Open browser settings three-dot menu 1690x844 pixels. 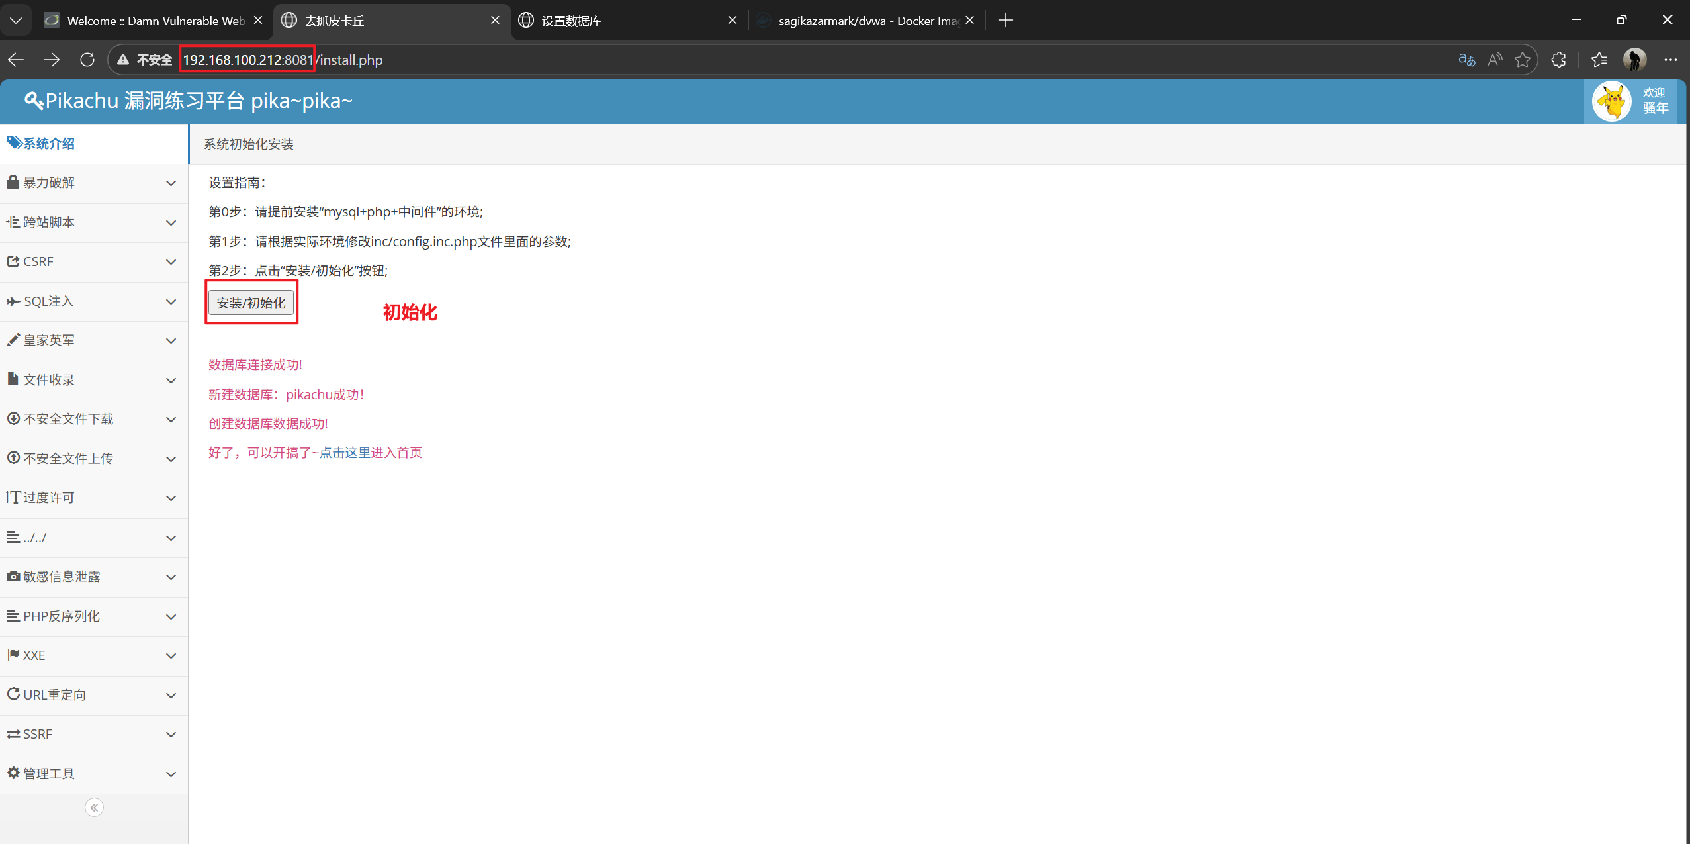pos(1670,60)
